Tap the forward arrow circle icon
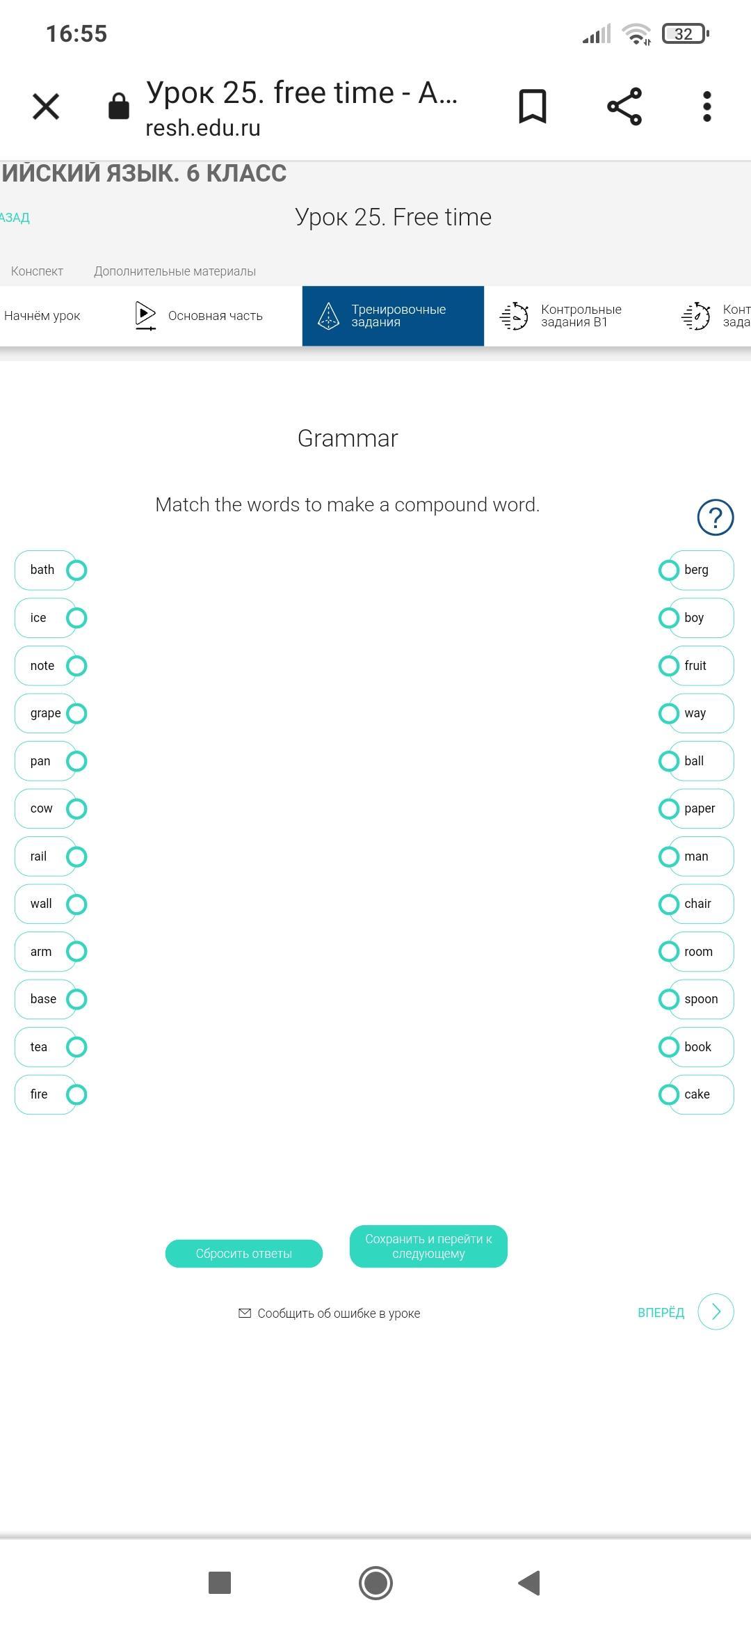751x1628 pixels. [x=716, y=1311]
